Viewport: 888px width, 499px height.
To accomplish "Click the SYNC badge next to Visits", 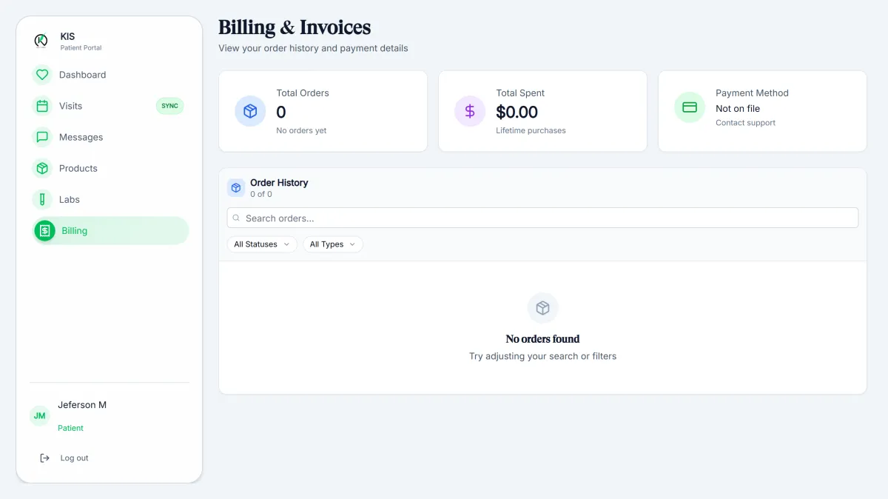I will (x=169, y=106).
